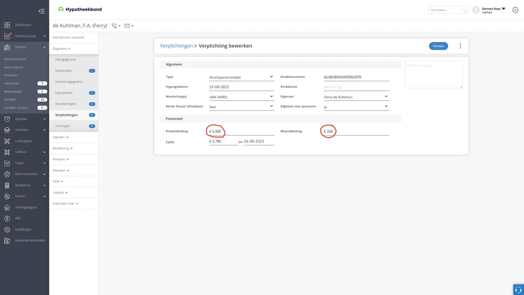Click the Woningrapport house icon
Screen dimensions: 524x295
7,207
